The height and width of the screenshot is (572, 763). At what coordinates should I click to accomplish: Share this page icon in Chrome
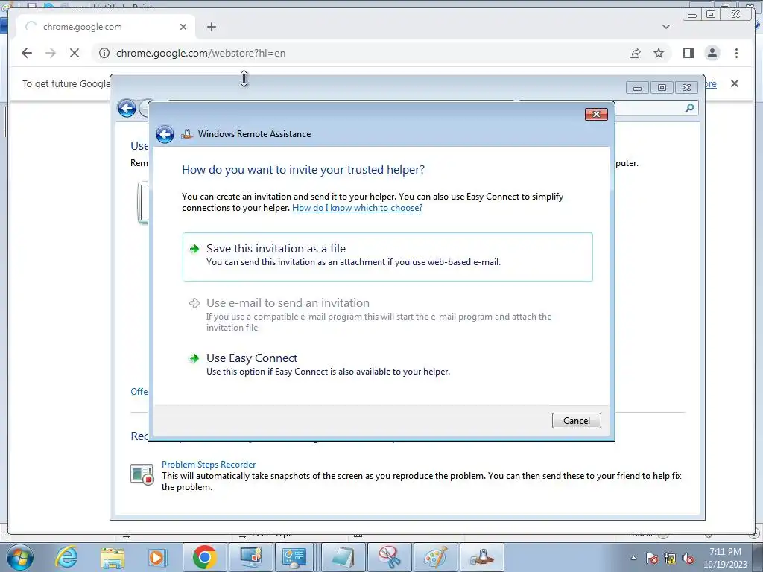(x=635, y=53)
